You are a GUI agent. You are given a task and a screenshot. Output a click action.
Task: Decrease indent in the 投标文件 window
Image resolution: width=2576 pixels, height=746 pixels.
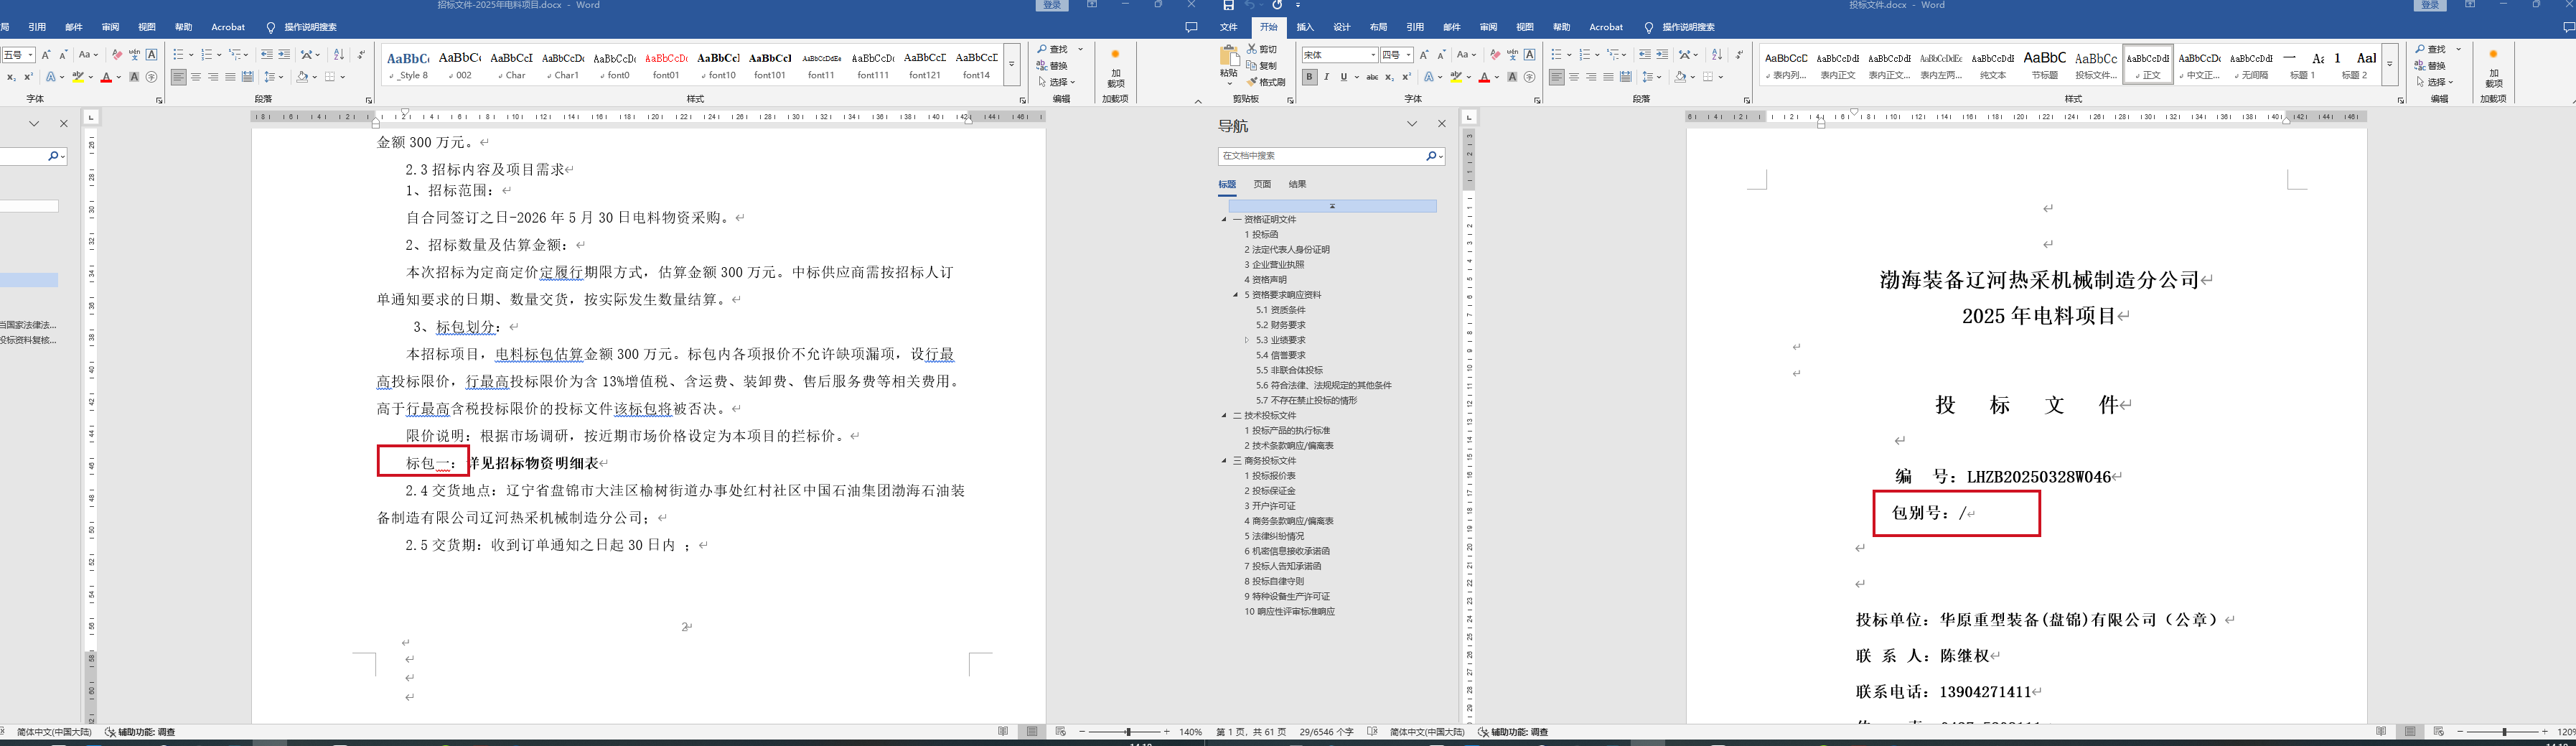[x=1645, y=55]
